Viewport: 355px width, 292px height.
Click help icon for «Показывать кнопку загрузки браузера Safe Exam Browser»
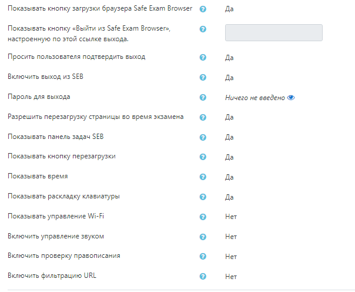coord(203,10)
